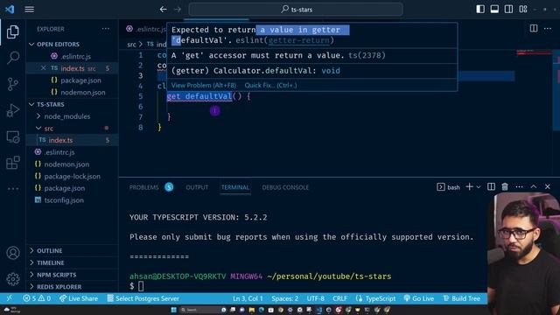Open the Manage settings gear
The height and width of the screenshot is (315, 560).
click(13, 279)
